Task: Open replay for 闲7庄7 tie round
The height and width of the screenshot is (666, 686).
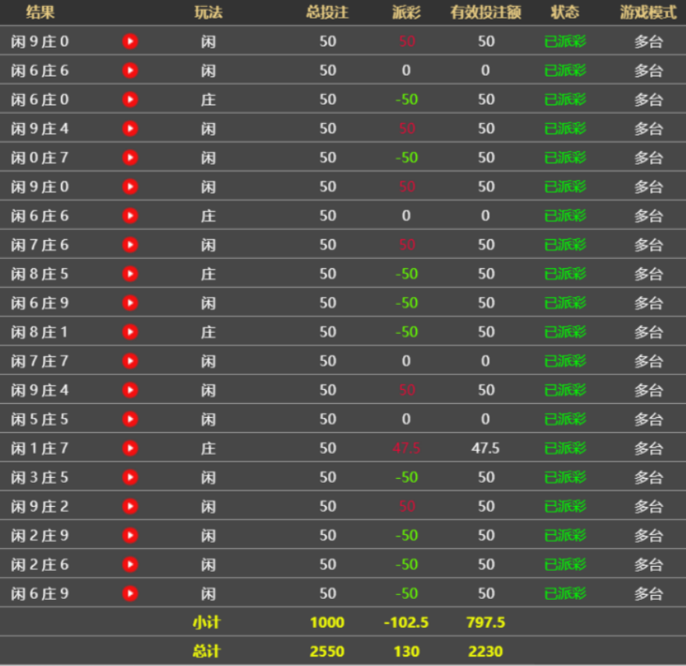Action: 130,361
